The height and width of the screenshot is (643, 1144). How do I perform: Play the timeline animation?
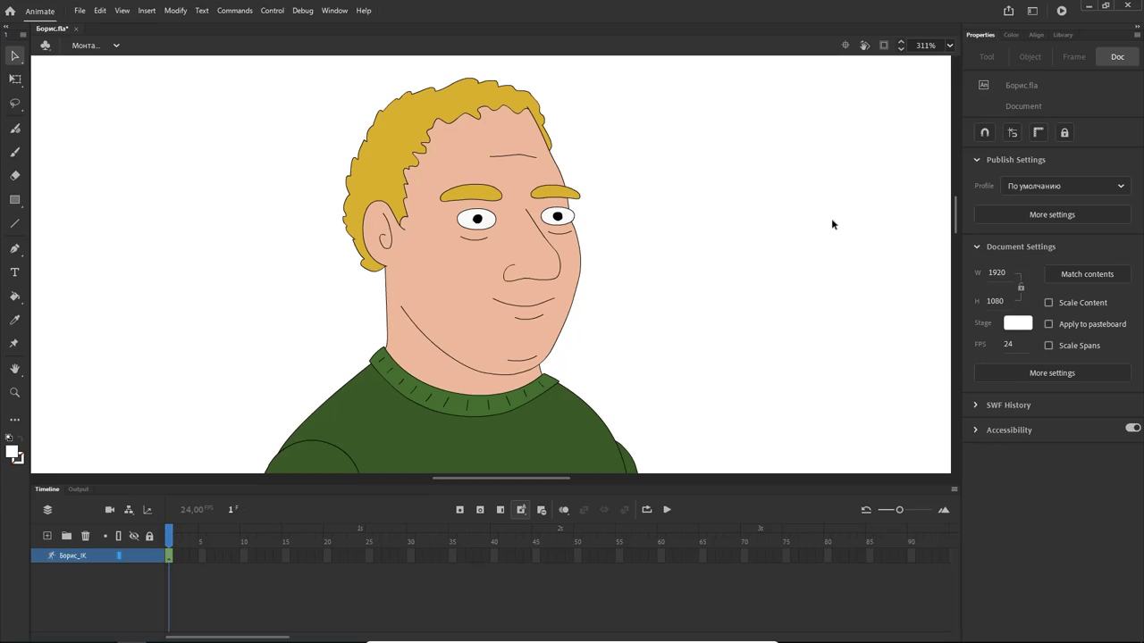click(x=667, y=510)
